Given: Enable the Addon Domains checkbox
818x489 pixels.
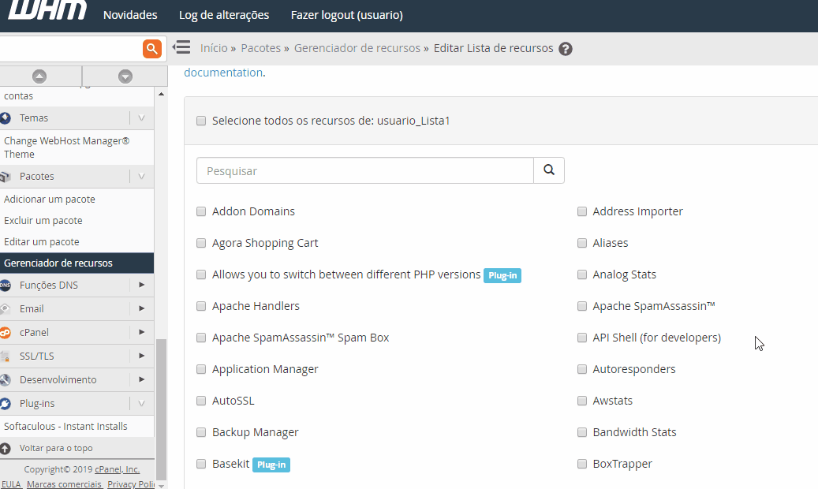Looking at the screenshot, I should pyautogui.click(x=201, y=211).
